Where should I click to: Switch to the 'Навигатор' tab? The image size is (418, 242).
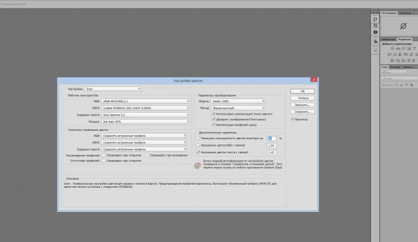click(x=405, y=13)
